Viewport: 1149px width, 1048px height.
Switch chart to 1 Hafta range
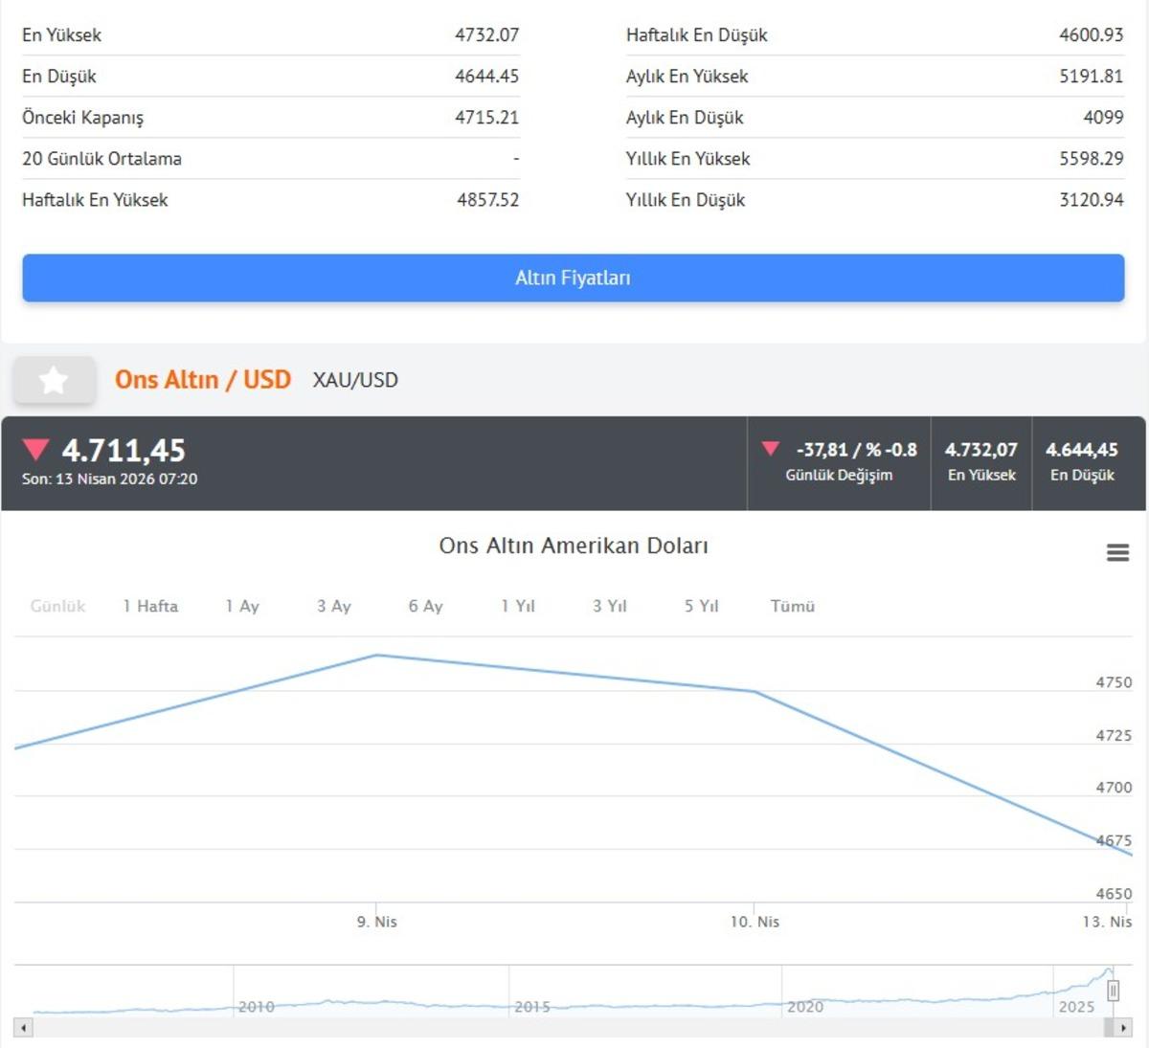tap(150, 606)
